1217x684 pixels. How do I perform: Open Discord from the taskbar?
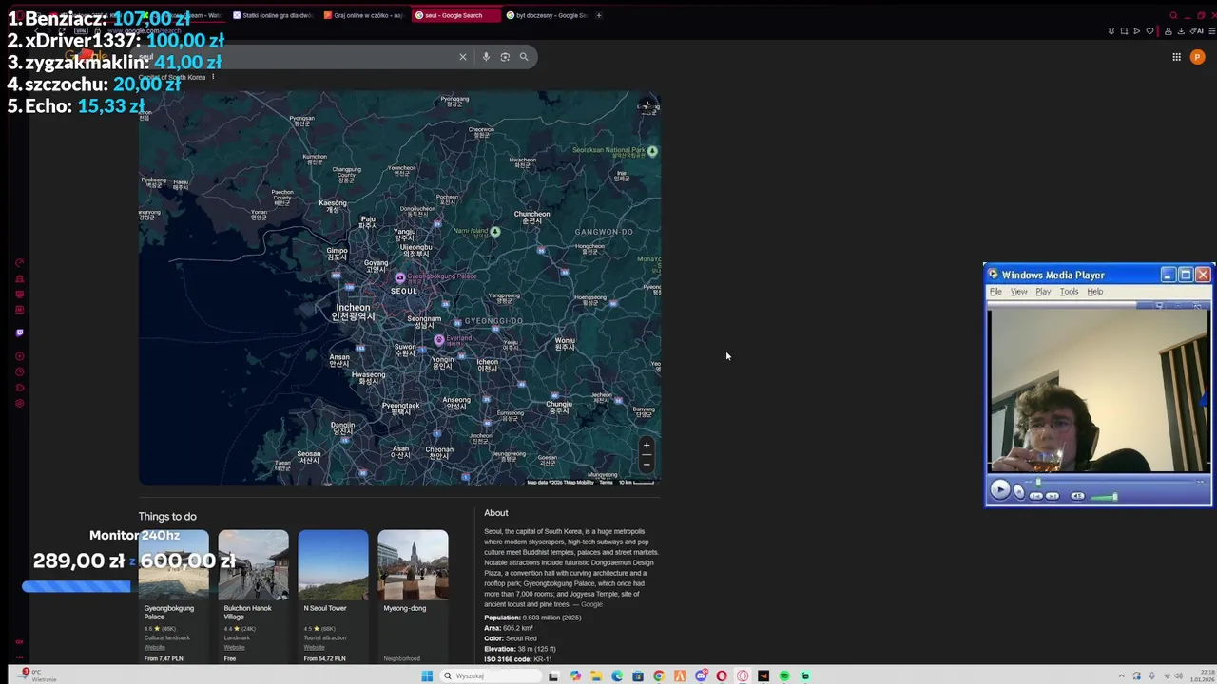tap(701, 676)
